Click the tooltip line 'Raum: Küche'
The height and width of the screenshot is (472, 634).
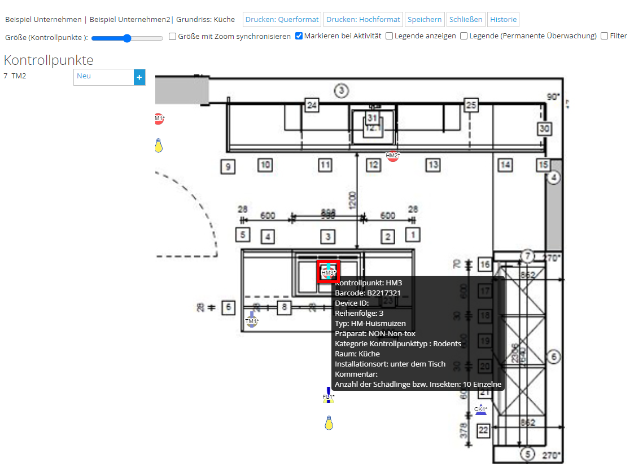coord(357,354)
